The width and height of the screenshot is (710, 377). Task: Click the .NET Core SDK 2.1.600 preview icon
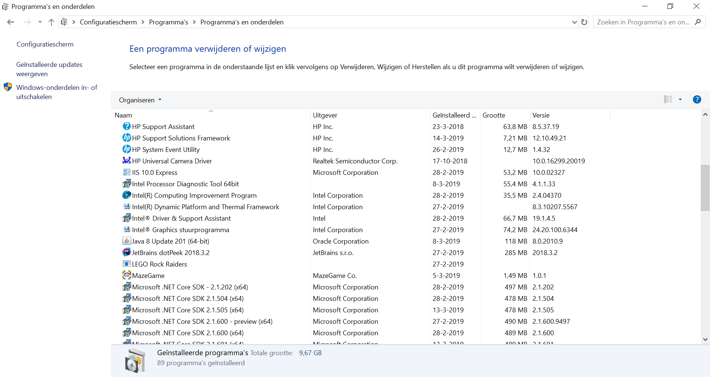(x=126, y=321)
